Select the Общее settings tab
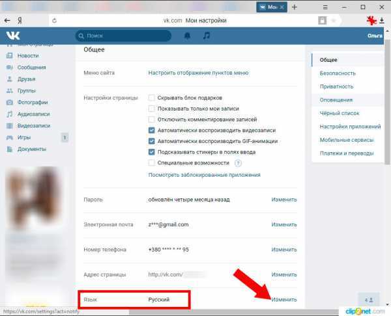391x316 pixels. (348, 60)
